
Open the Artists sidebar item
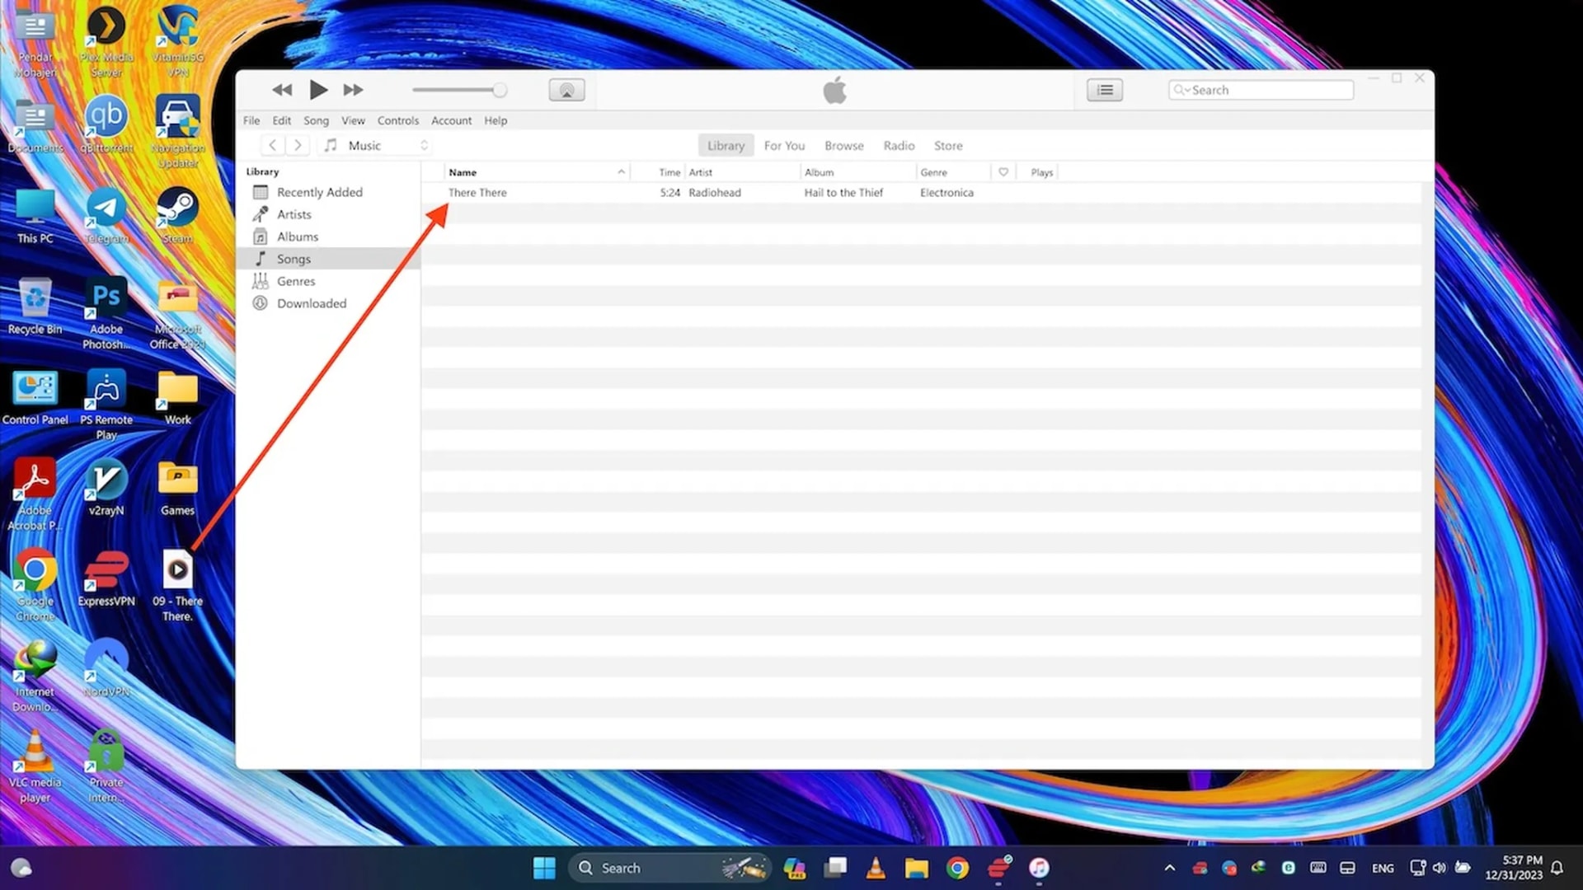click(294, 214)
